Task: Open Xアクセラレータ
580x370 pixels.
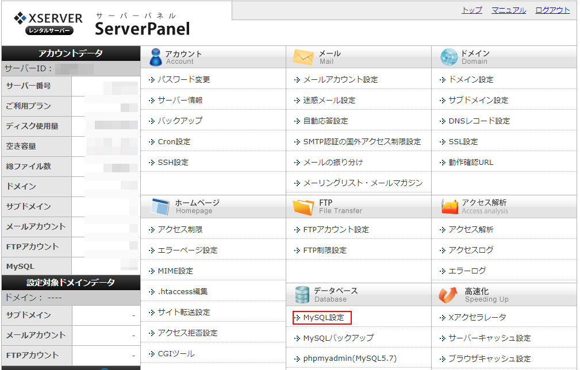Action: coord(477,318)
